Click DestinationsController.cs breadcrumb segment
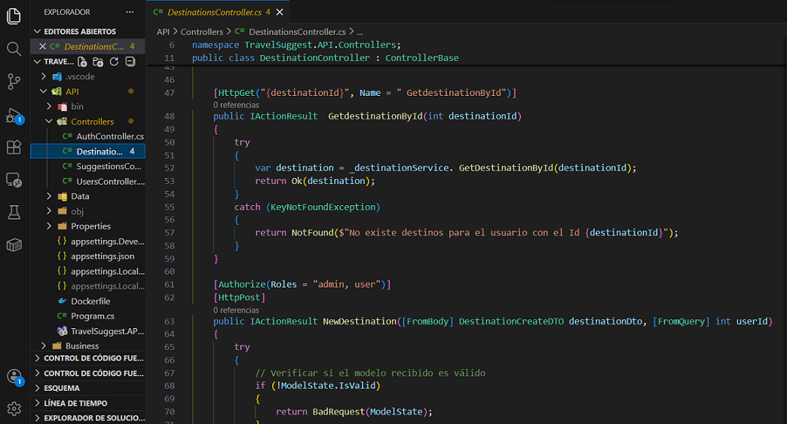Screen dimensions: 787x424 click(x=290, y=32)
